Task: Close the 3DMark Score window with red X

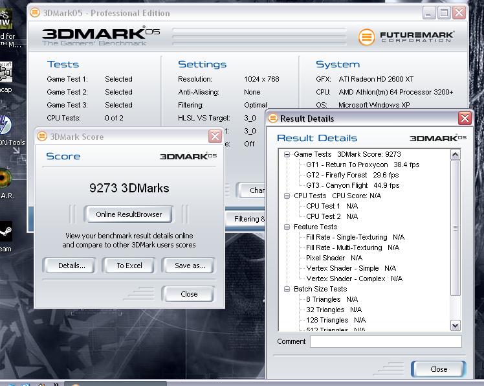Action: 215,136
